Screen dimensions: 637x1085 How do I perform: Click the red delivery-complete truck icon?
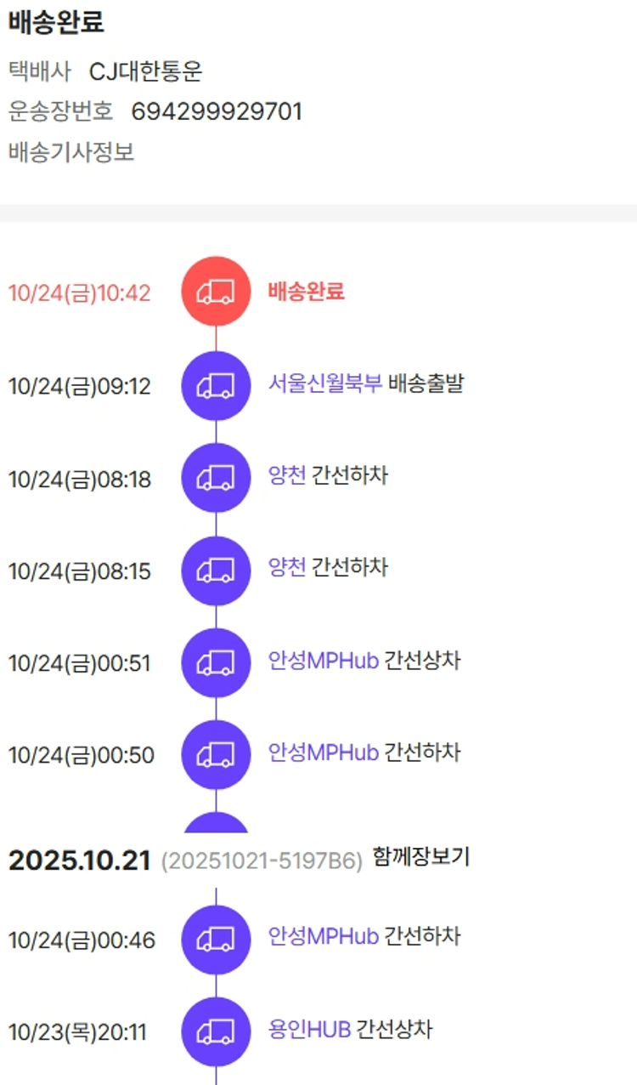216,293
